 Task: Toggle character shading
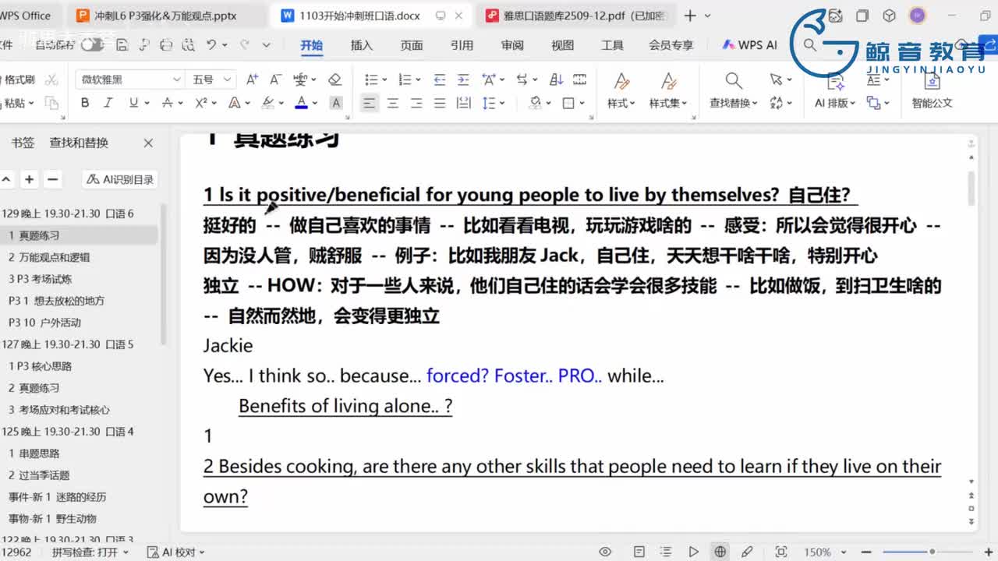tap(336, 103)
